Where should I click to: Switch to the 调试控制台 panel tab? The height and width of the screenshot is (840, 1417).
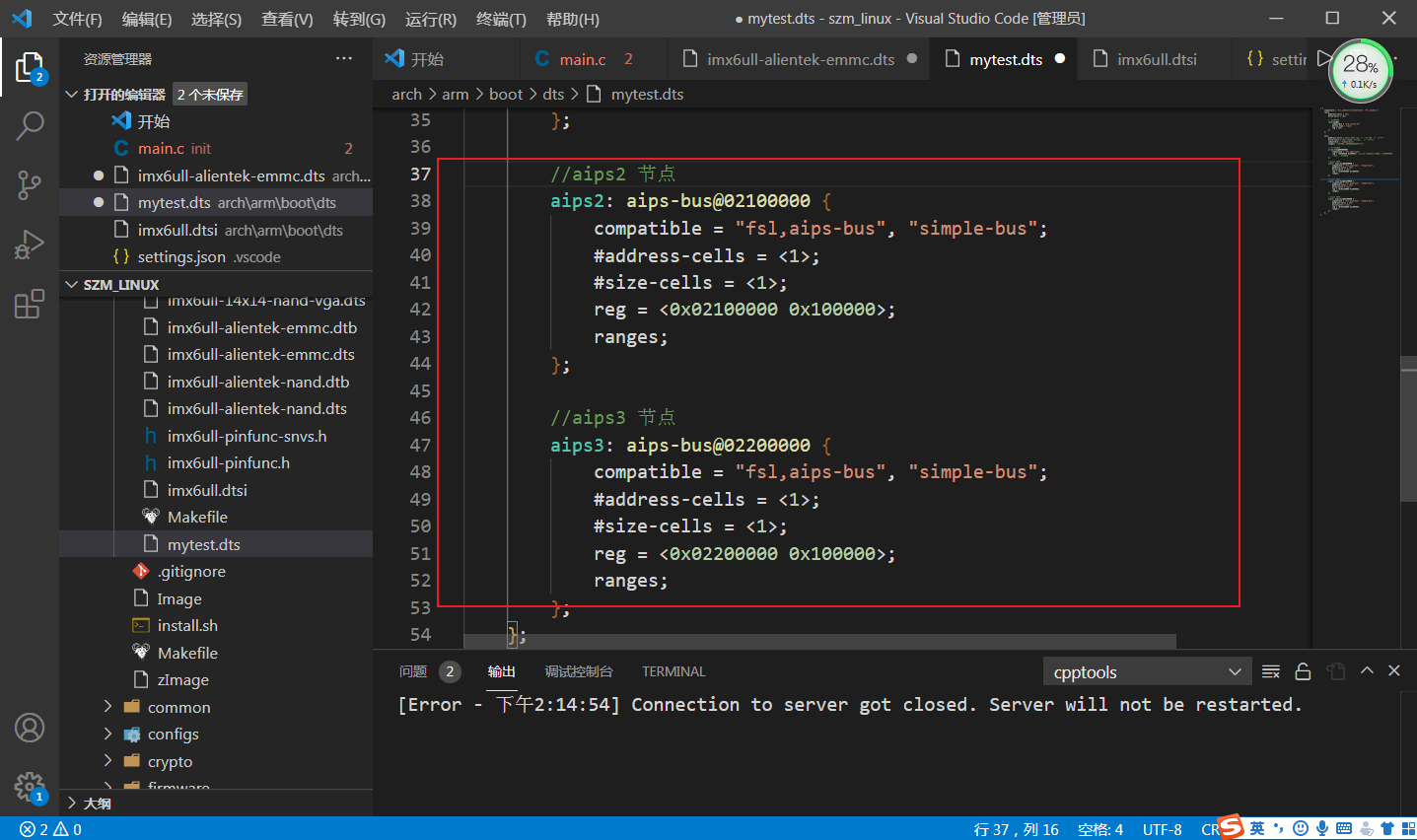pos(579,671)
